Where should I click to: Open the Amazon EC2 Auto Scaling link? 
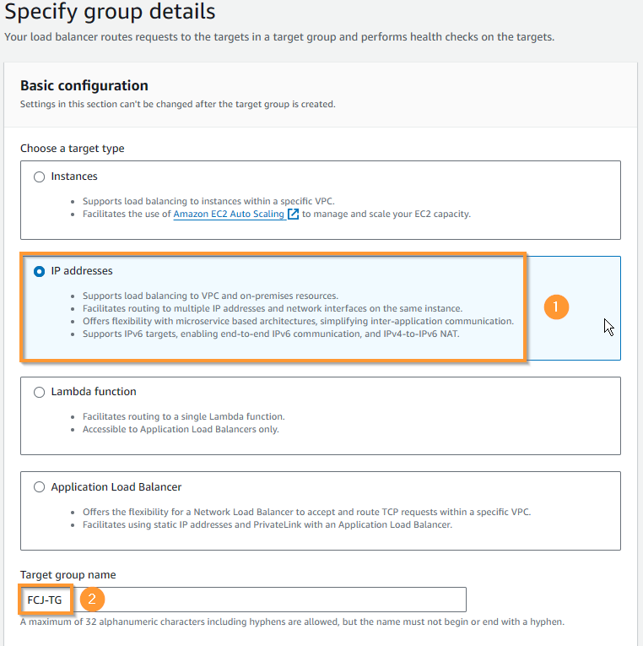click(x=229, y=214)
